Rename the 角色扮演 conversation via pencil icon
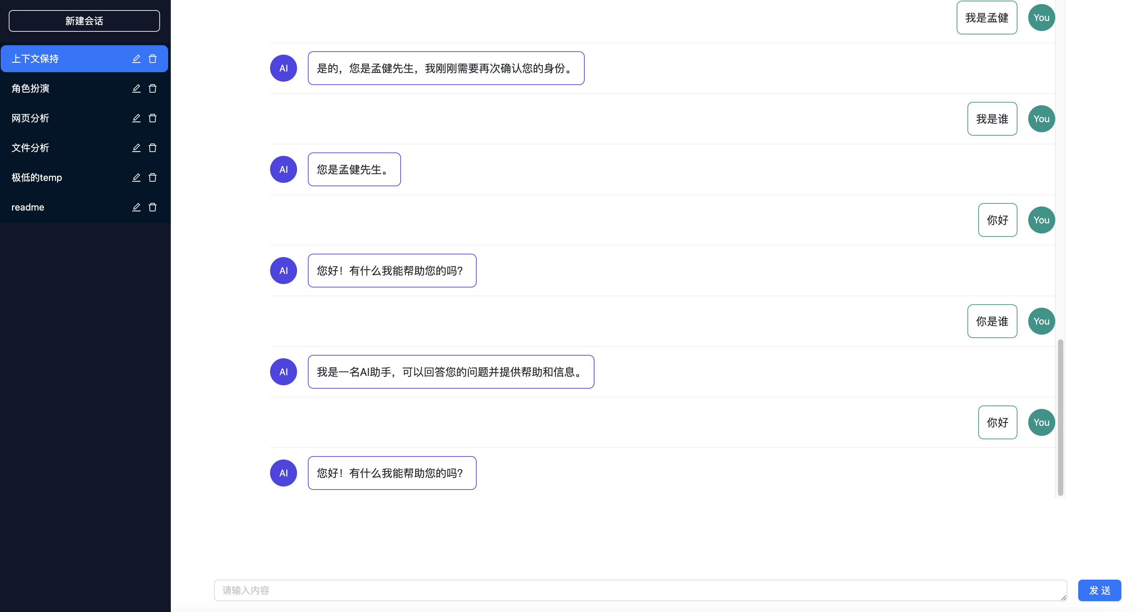The width and height of the screenshot is (1143, 612). [x=136, y=89]
